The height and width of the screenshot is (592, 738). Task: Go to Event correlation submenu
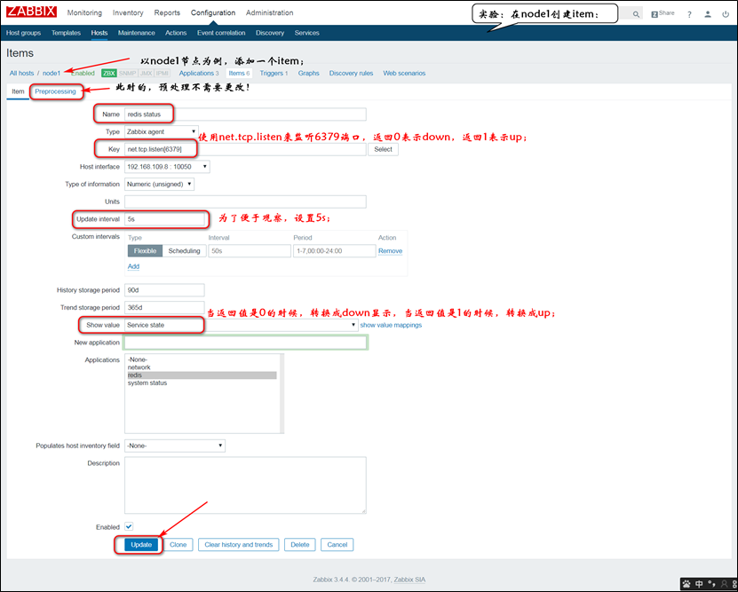[221, 33]
